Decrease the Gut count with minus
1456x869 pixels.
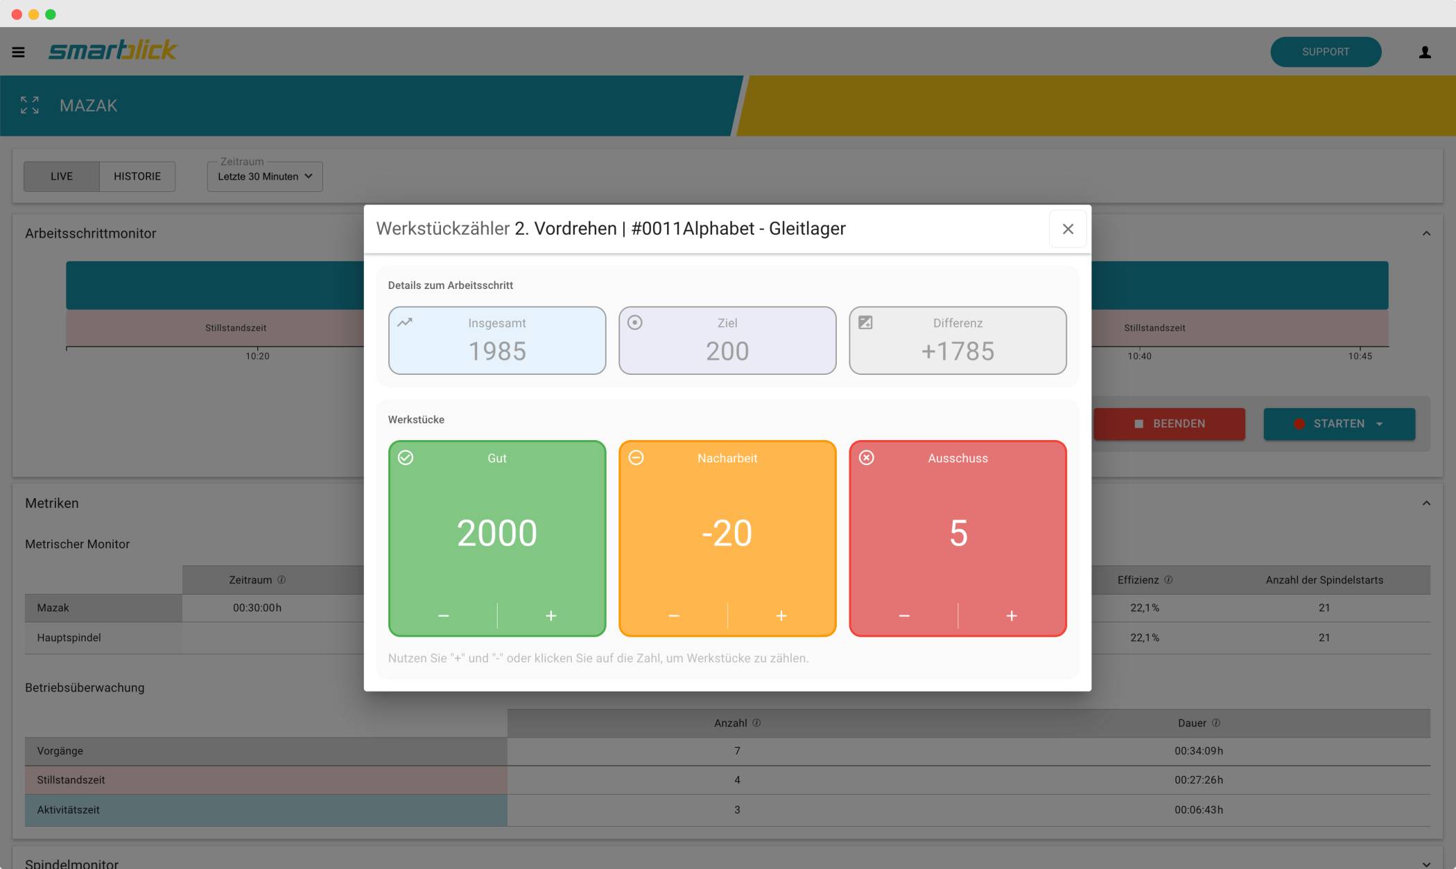444,615
